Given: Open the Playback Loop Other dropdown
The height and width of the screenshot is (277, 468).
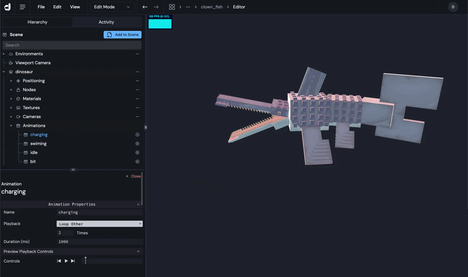Looking at the screenshot, I should coord(99,224).
